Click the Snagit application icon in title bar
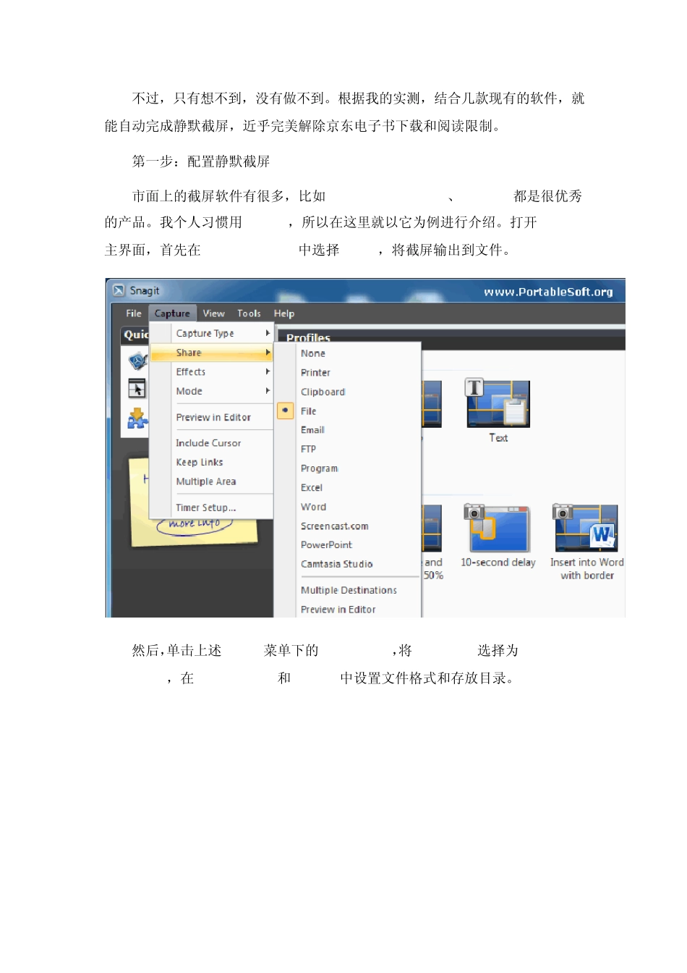Image resolution: width=687 pixels, height=973 pixels. [119, 290]
